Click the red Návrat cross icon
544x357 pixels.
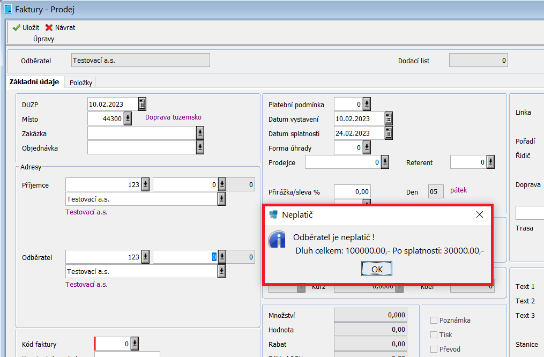click(x=49, y=28)
